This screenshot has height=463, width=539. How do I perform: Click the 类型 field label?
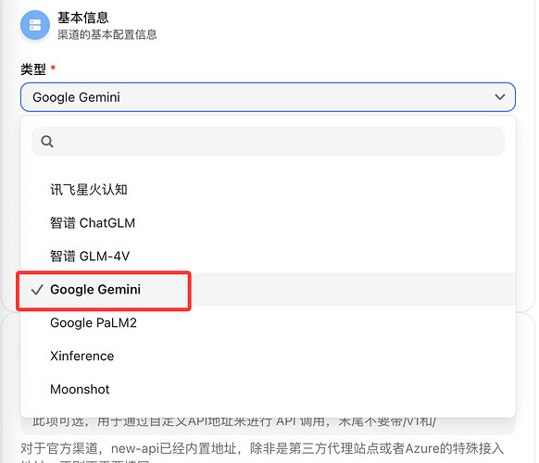point(33,69)
